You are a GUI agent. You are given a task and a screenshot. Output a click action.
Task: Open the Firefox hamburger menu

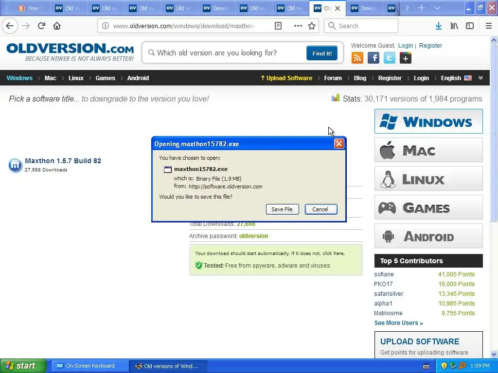click(x=489, y=26)
